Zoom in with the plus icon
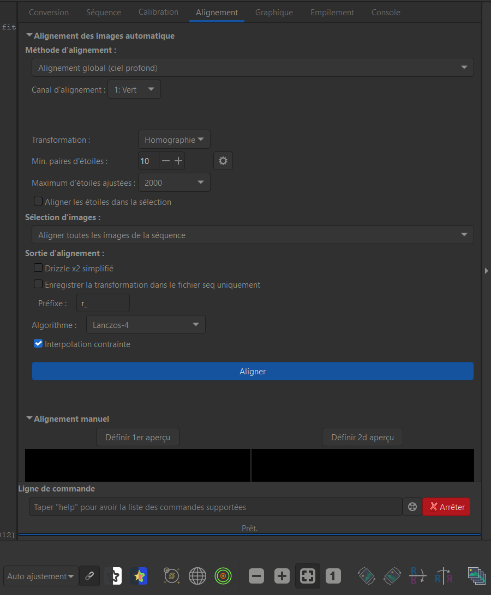 pyautogui.click(x=282, y=576)
